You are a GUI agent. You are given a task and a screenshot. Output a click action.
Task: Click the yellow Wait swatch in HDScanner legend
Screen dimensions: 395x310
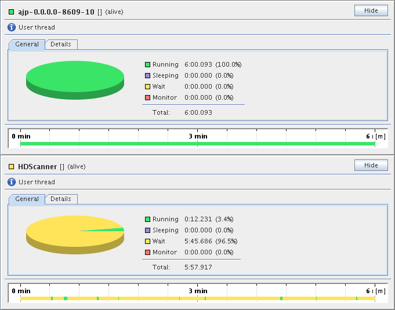[147, 242]
